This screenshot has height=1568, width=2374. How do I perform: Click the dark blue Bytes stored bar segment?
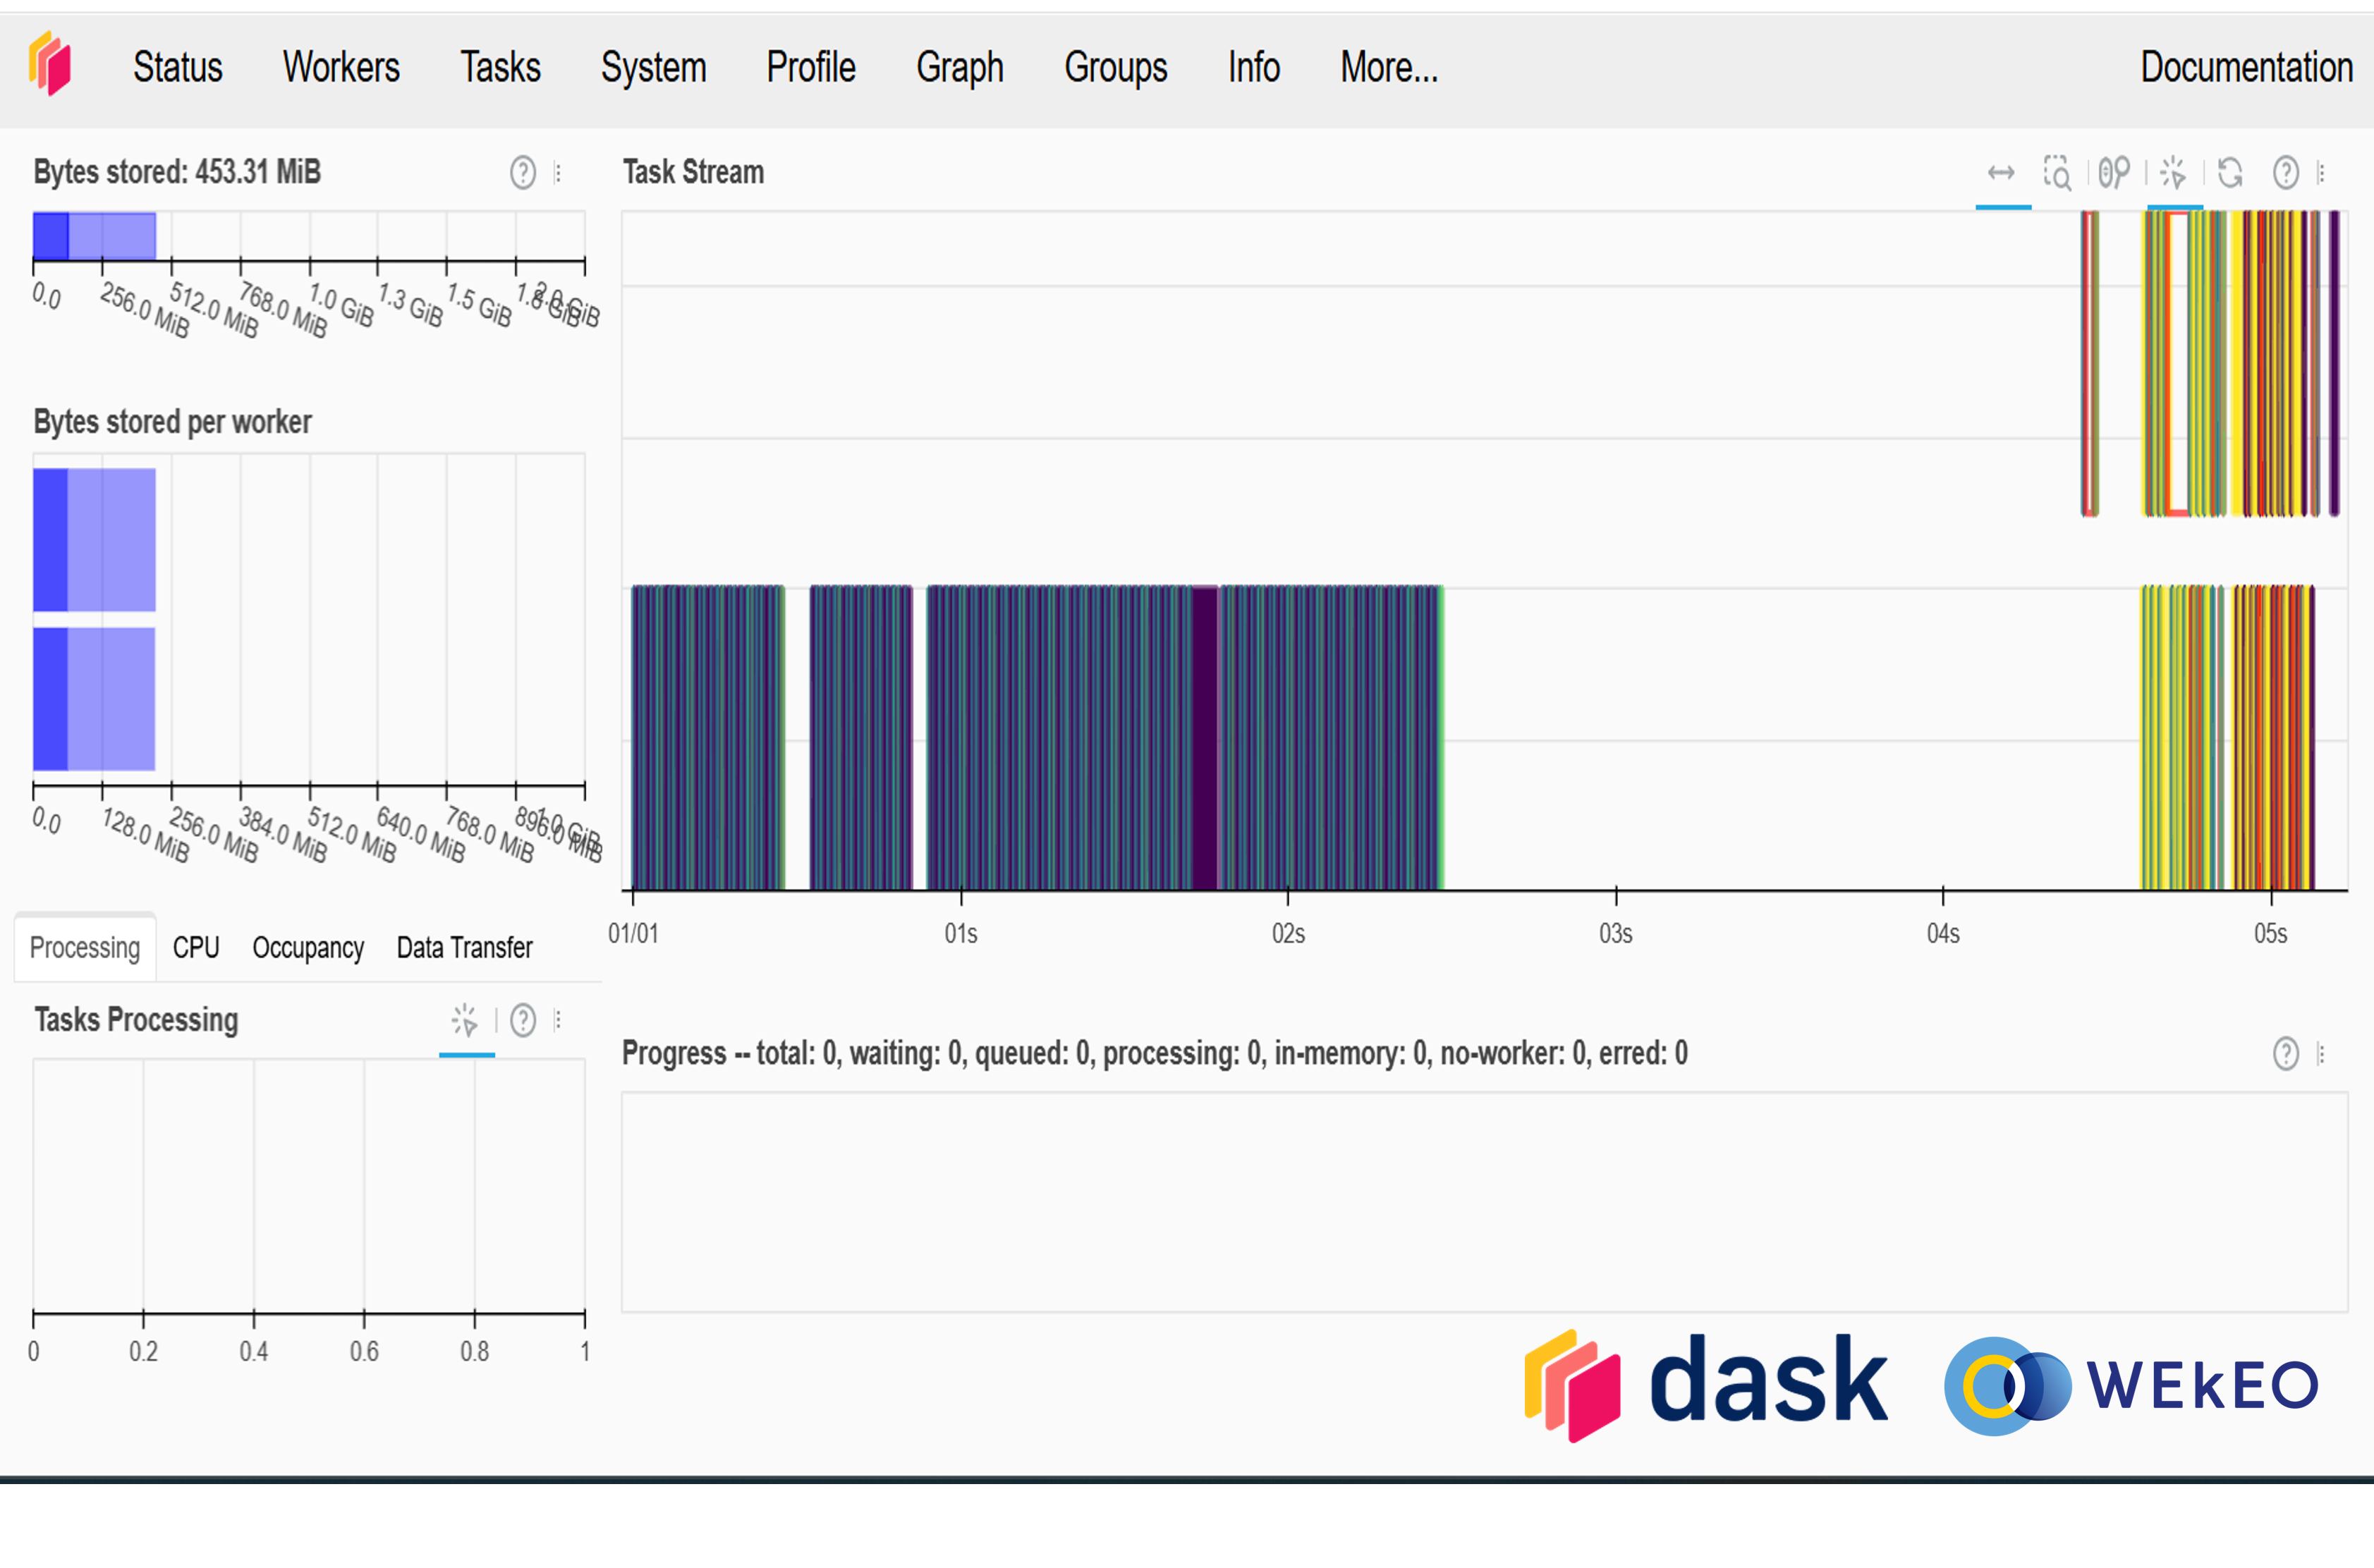pos(50,236)
